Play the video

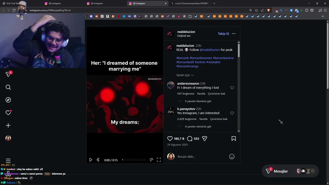pos(91,160)
